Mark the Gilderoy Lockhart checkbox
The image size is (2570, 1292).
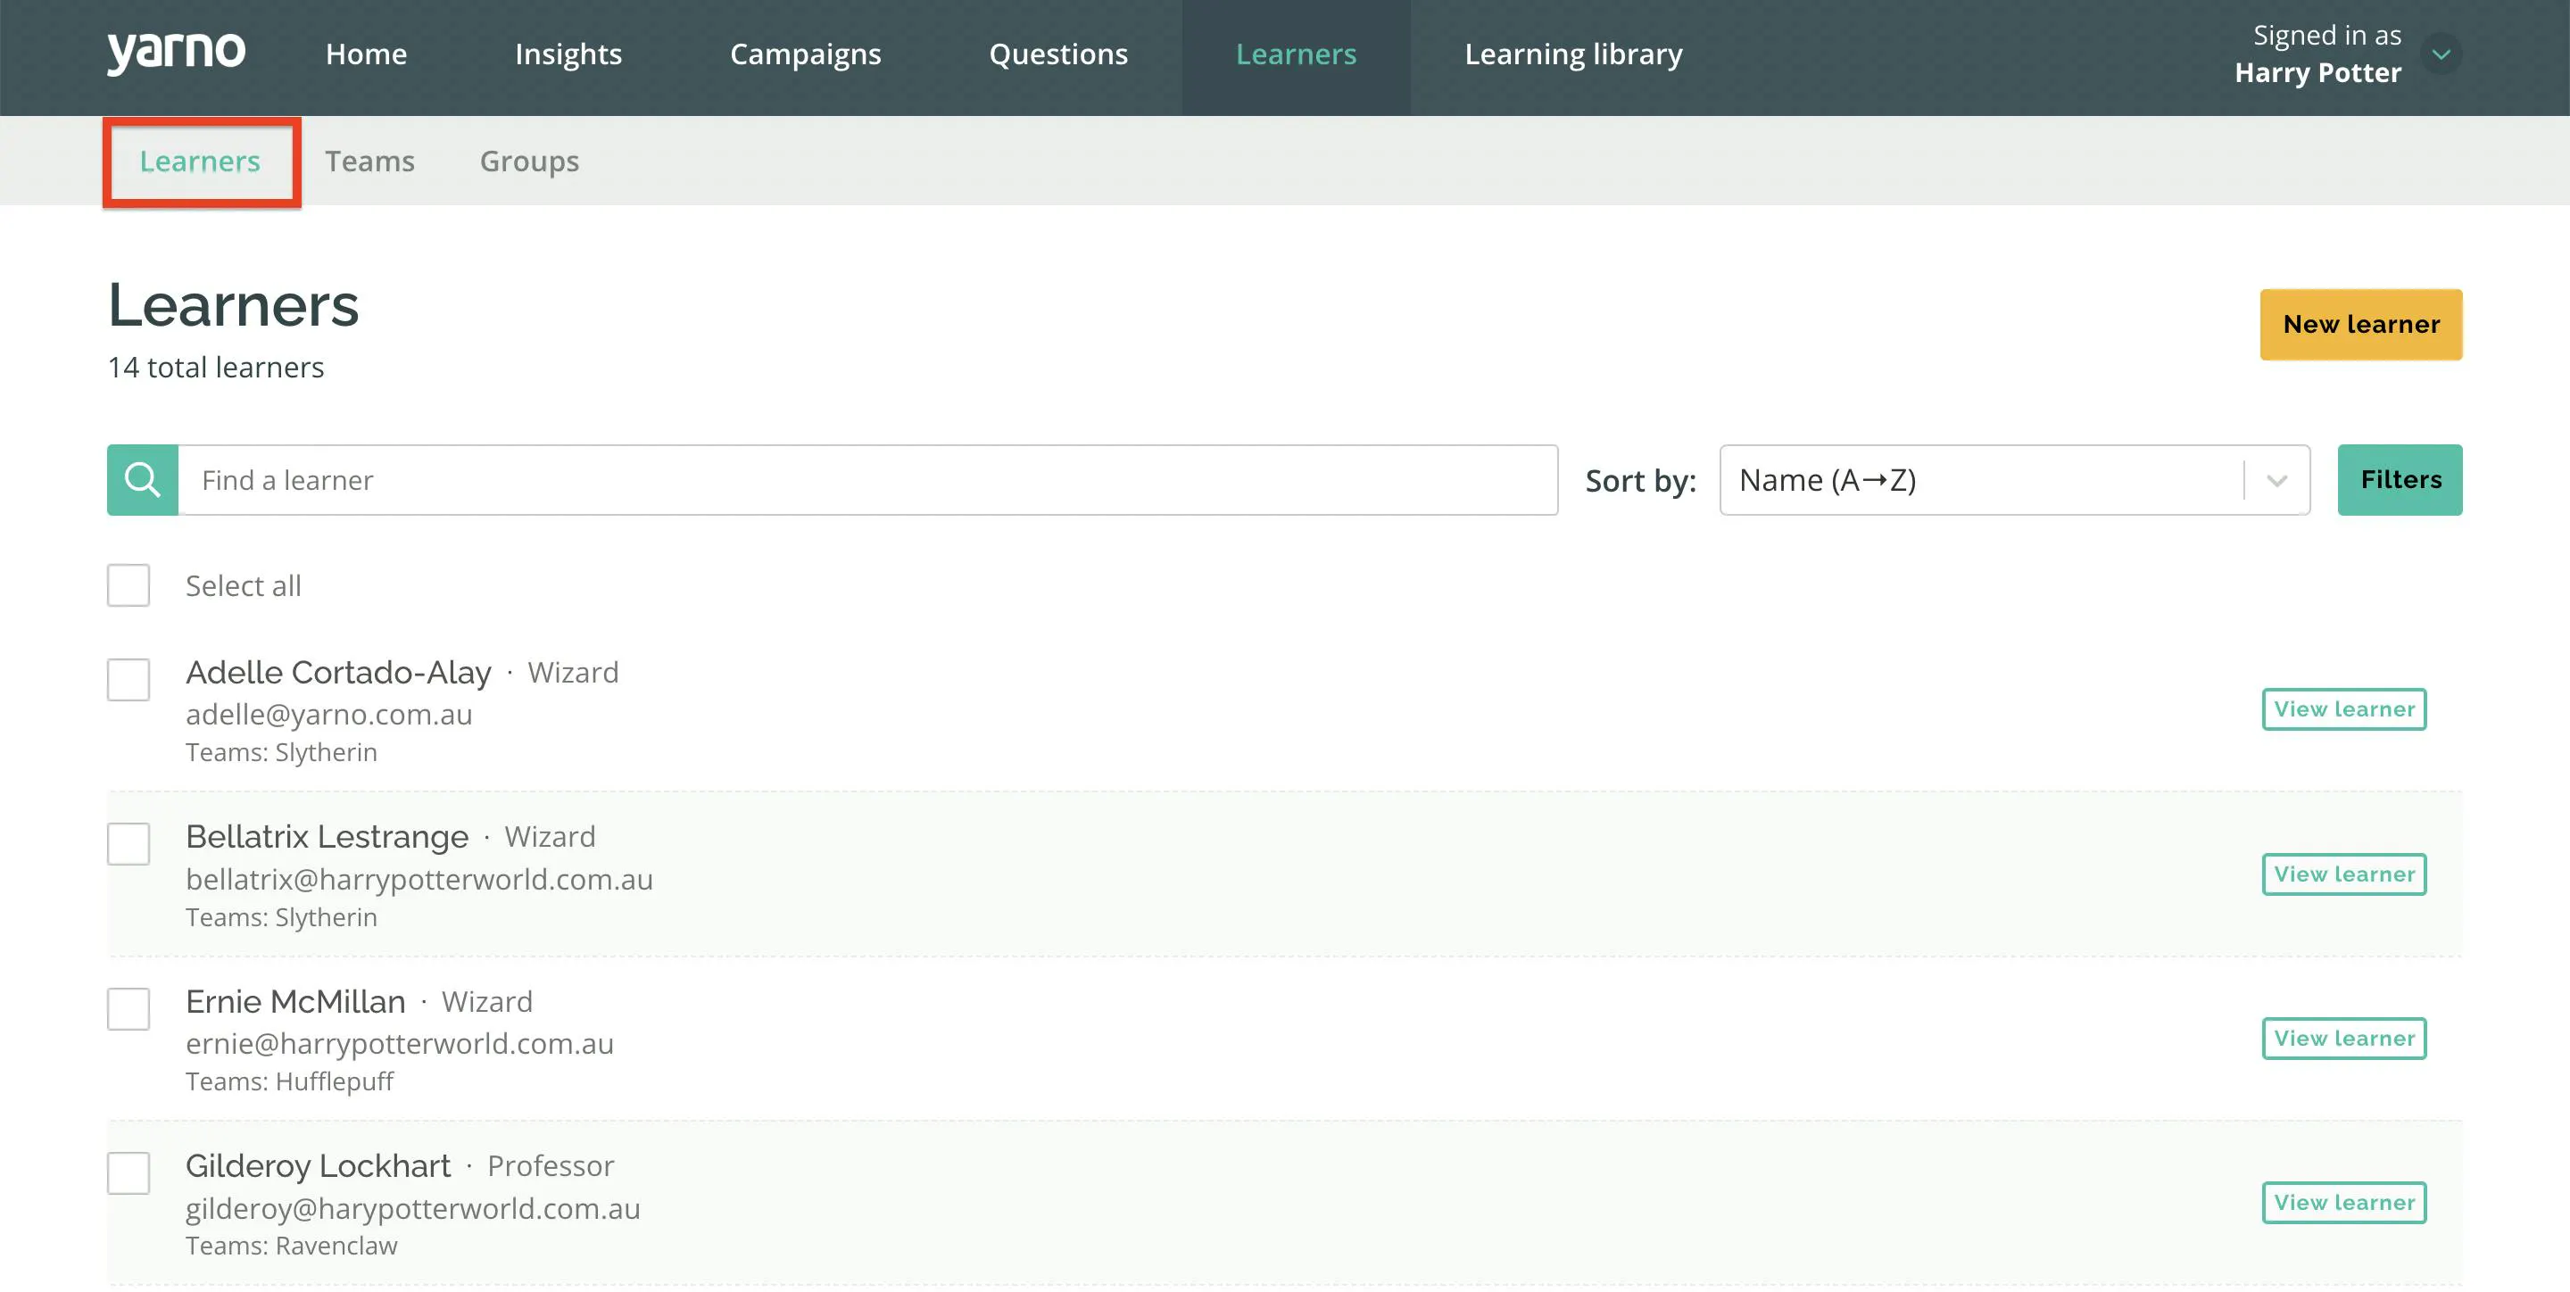pyautogui.click(x=128, y=1173)
